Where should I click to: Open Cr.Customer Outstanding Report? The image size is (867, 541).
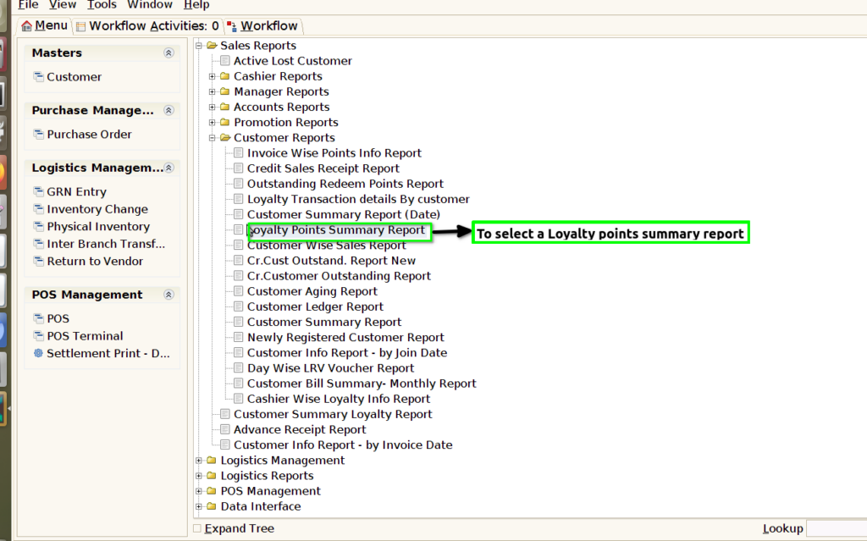[339, 275]
